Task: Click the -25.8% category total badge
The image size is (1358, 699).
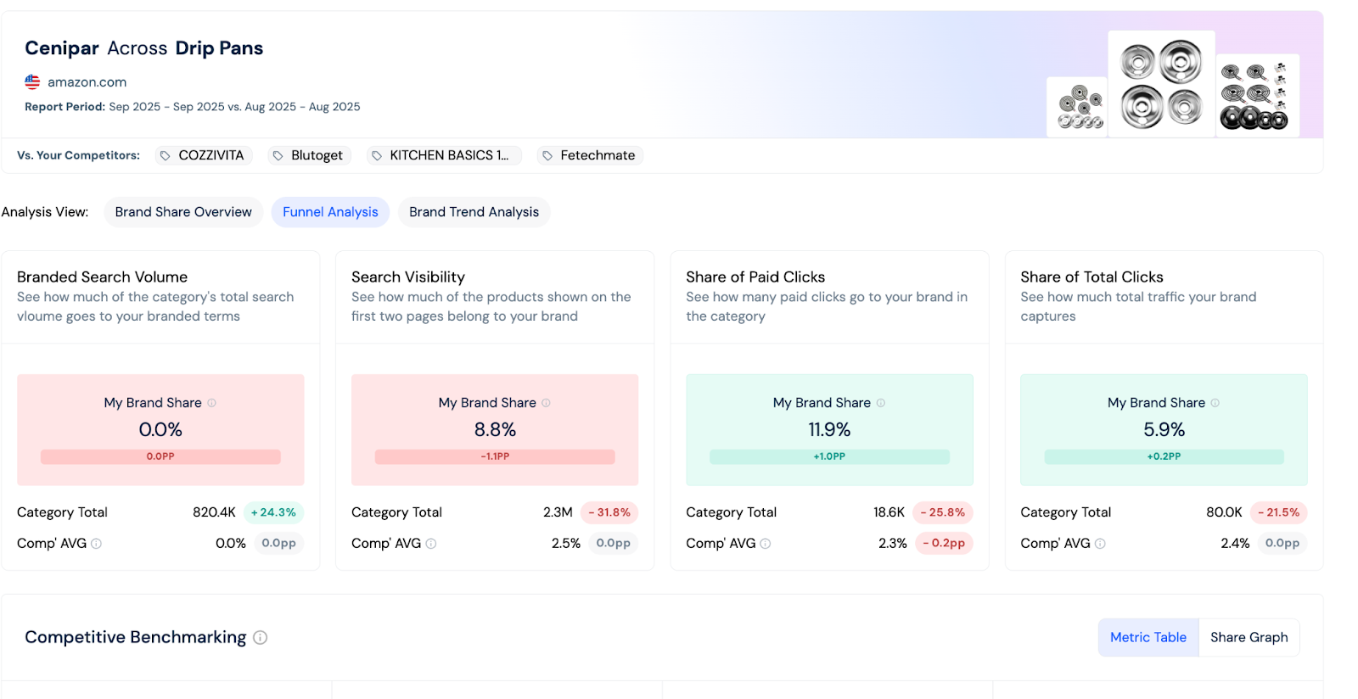Action: click(943, 512)
